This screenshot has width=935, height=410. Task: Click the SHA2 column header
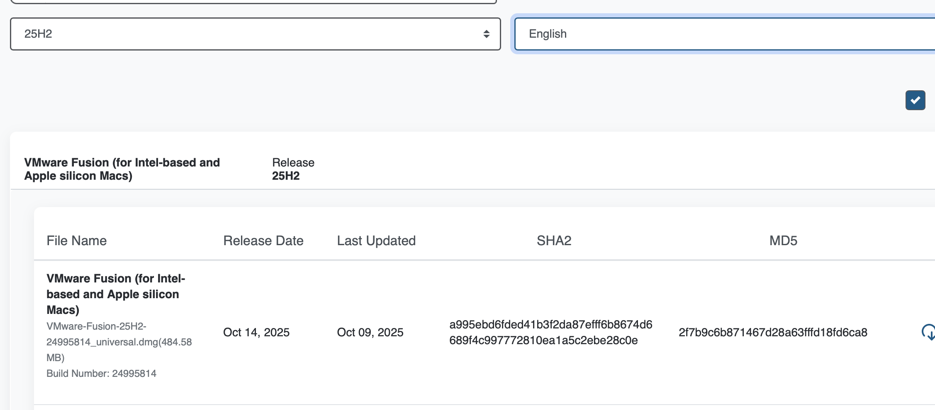coord(554,241)
